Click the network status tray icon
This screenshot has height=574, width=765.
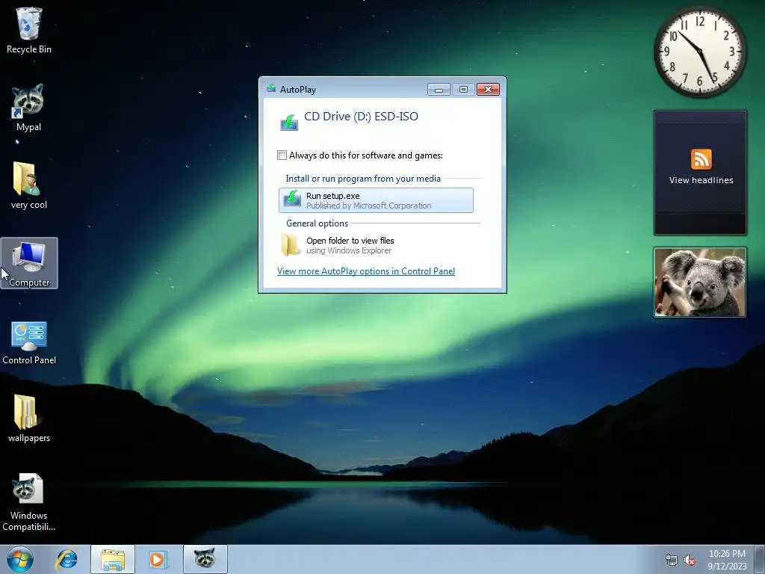672,561
